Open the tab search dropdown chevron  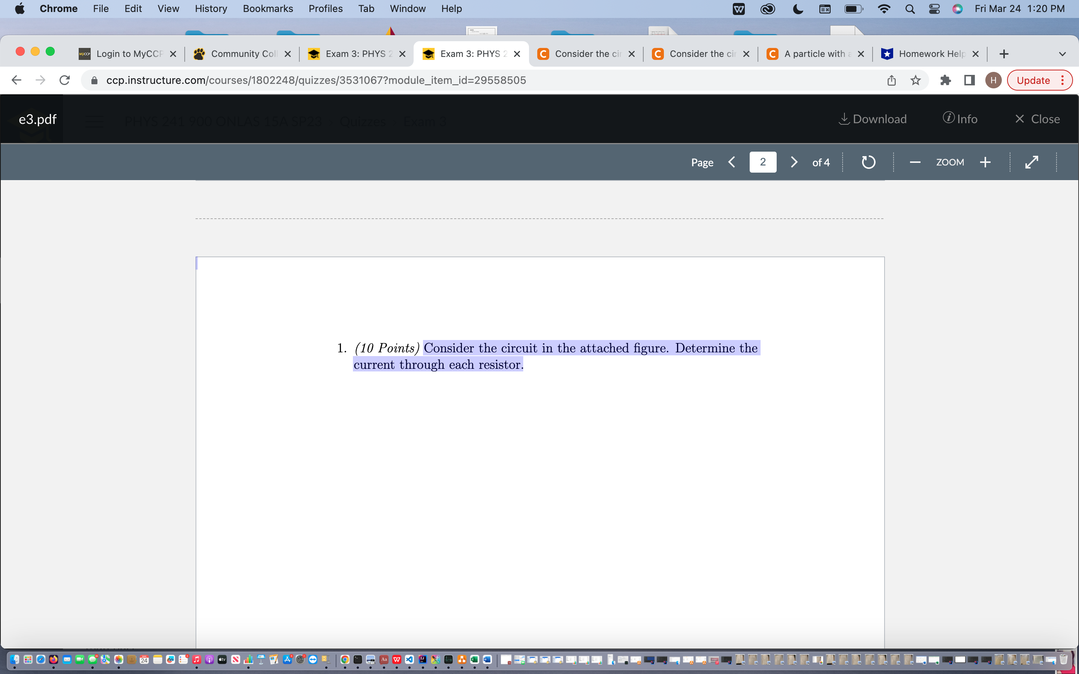[x=1063, y=54]
